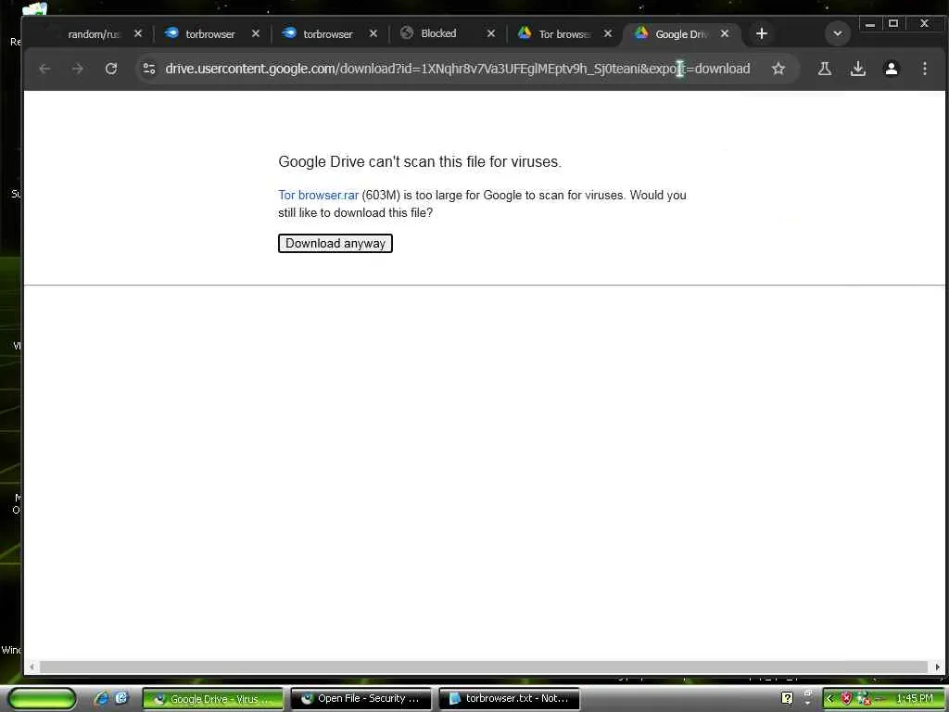Click the 1:45 PM taskbar clock
Screen dimensions: 949x712
915,699
